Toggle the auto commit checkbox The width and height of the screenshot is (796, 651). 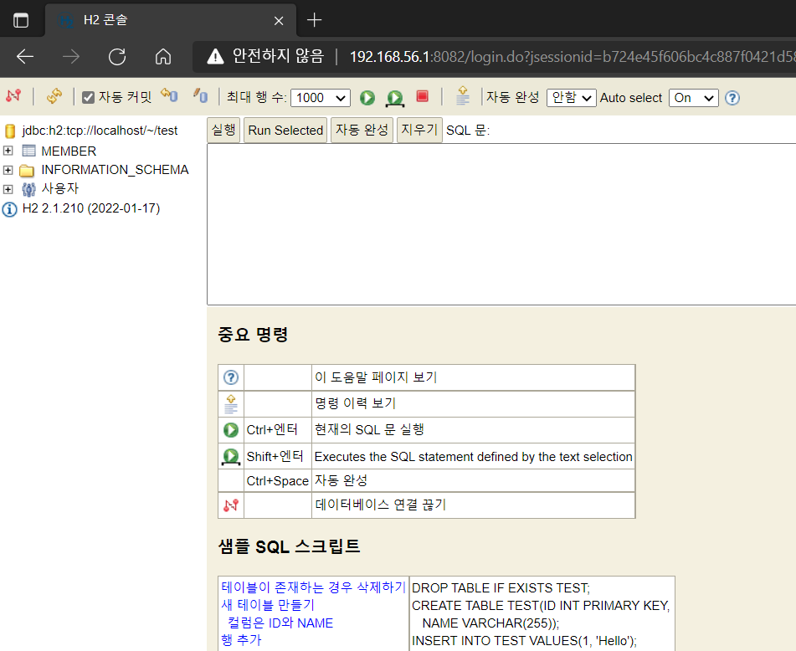tap(88, 97)
